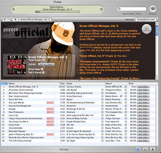Sort by the Artist column header

(85, 84)
